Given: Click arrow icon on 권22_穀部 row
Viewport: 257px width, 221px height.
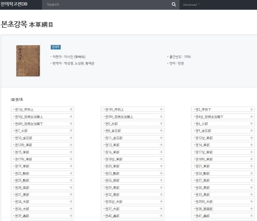Looking at the screenshot, I should (71, 173).
